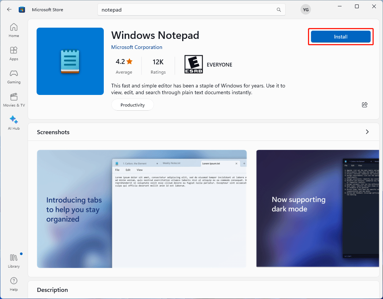This screenshot has width=383, height=299.
Task: Click the back navigation arrow
Action: [9, 9]
